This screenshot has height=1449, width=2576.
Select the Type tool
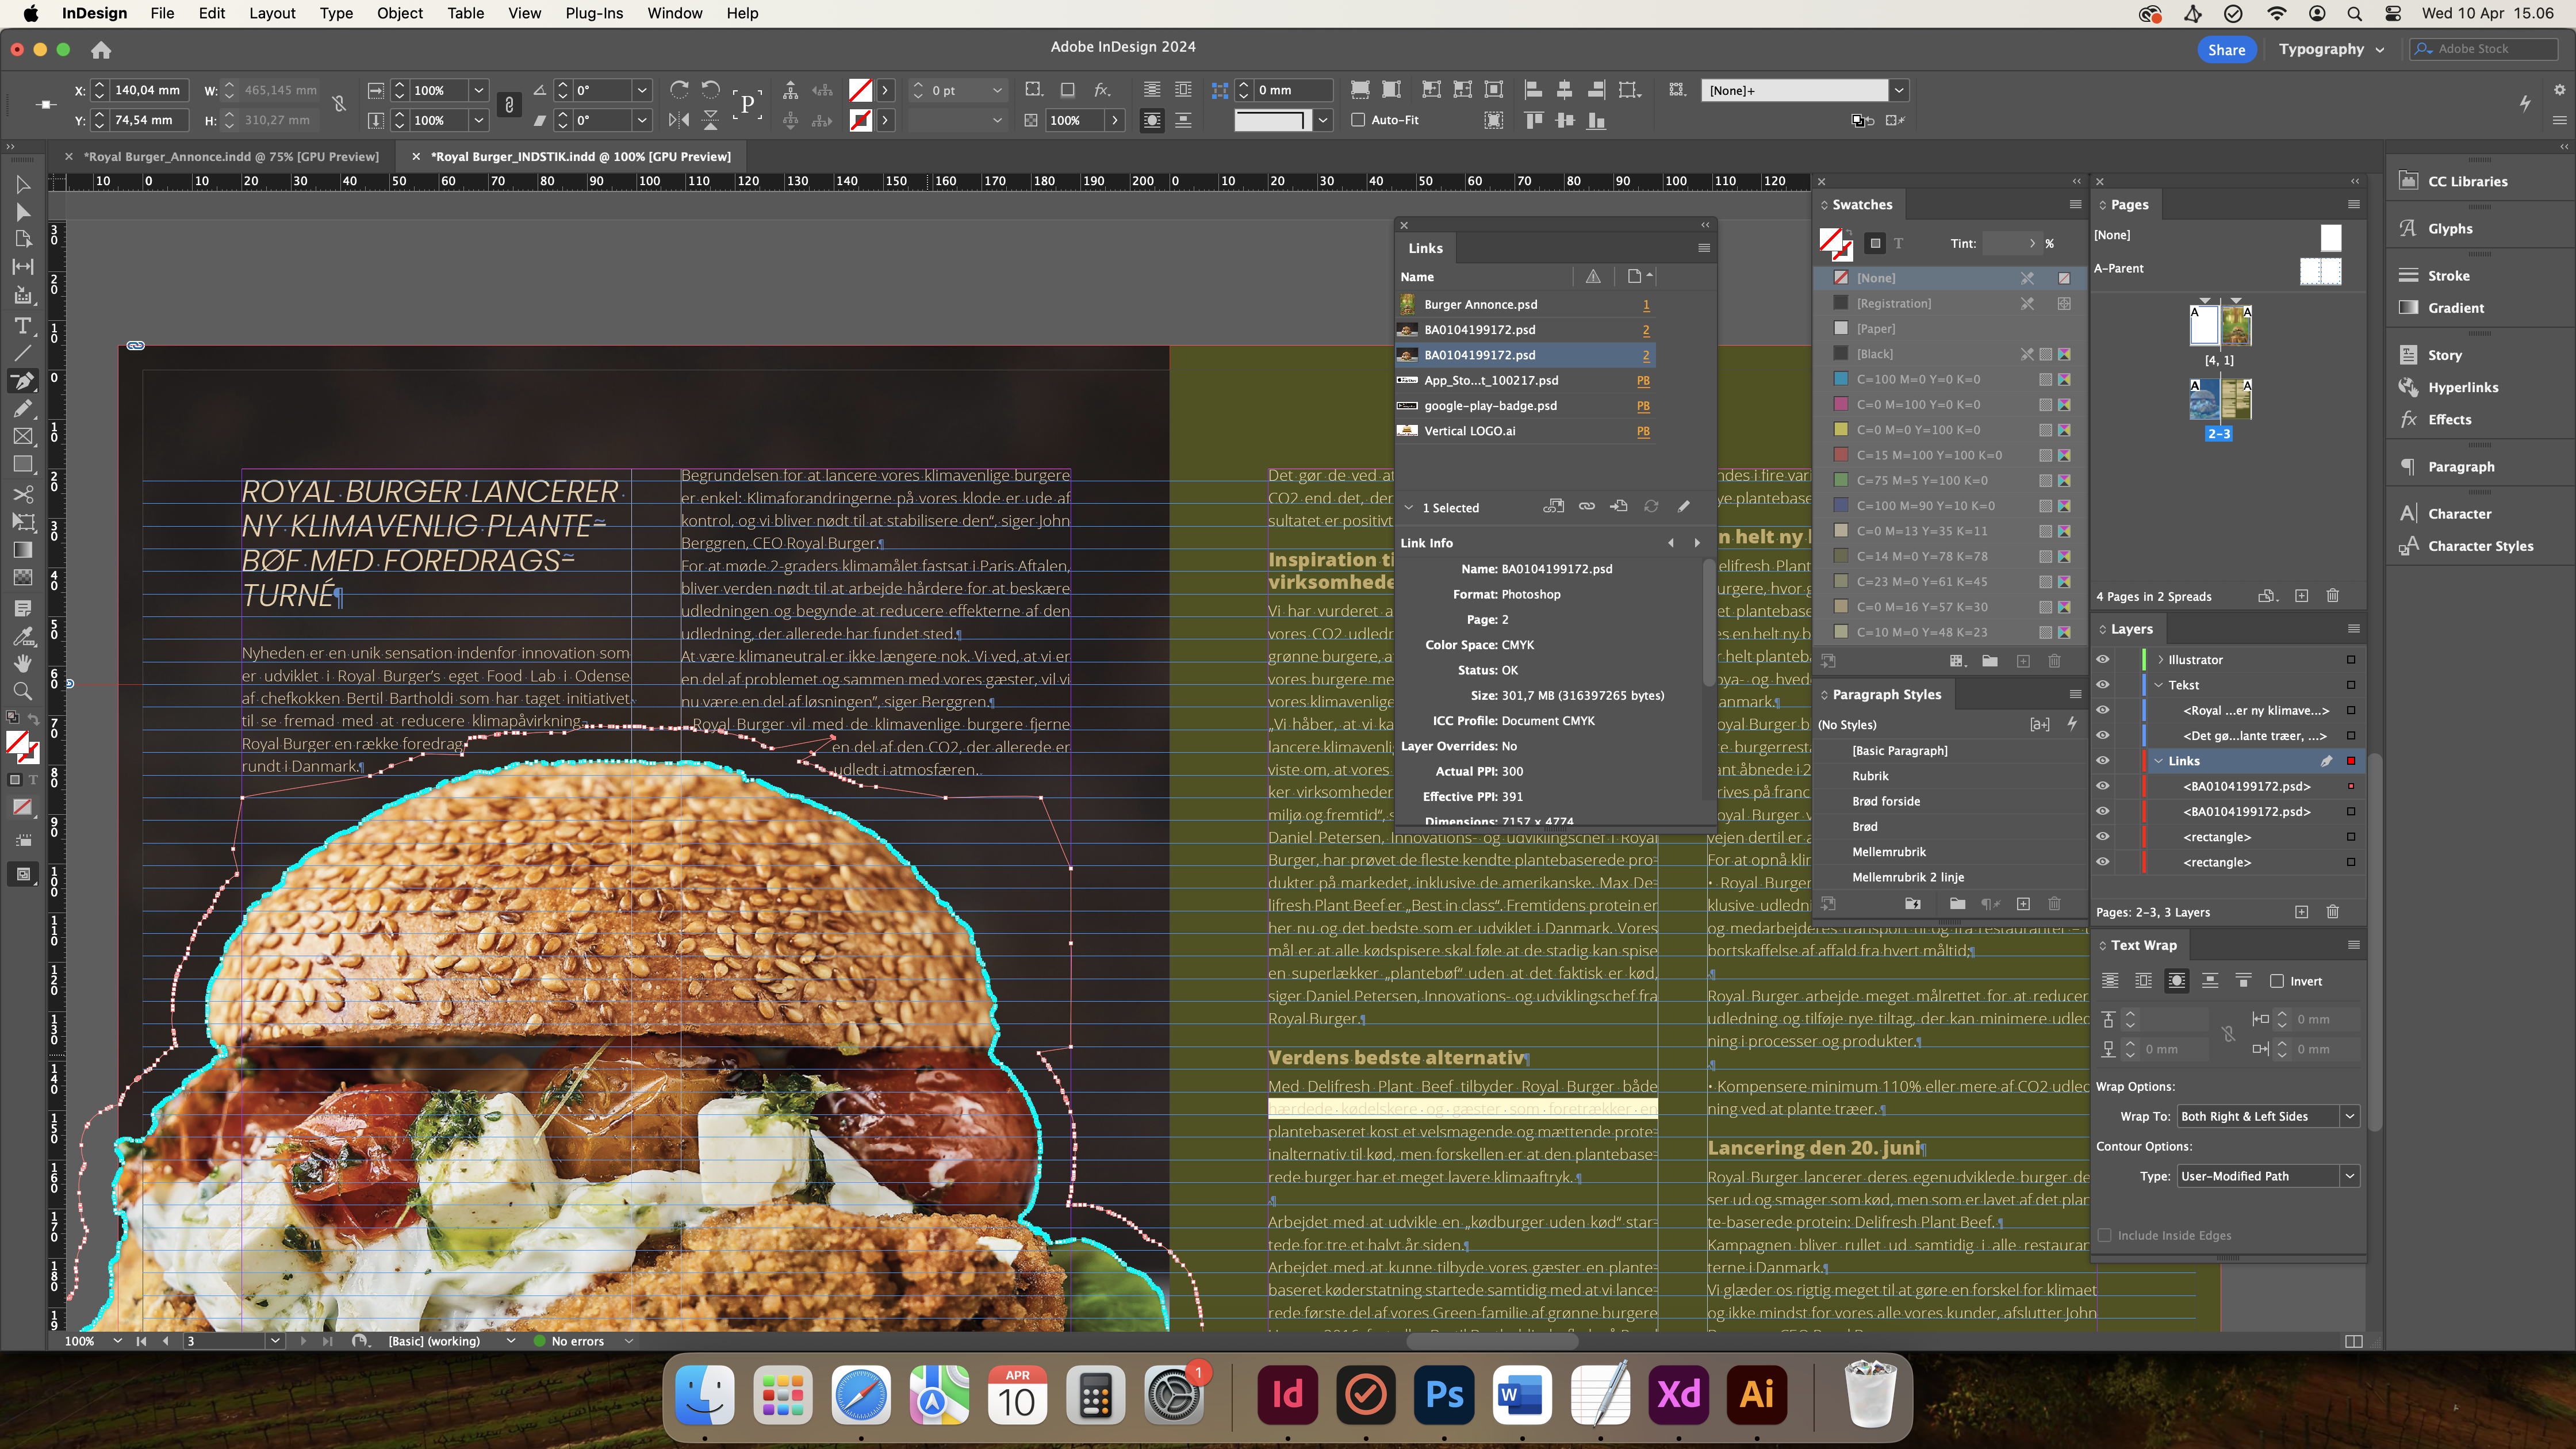point(22,326)
